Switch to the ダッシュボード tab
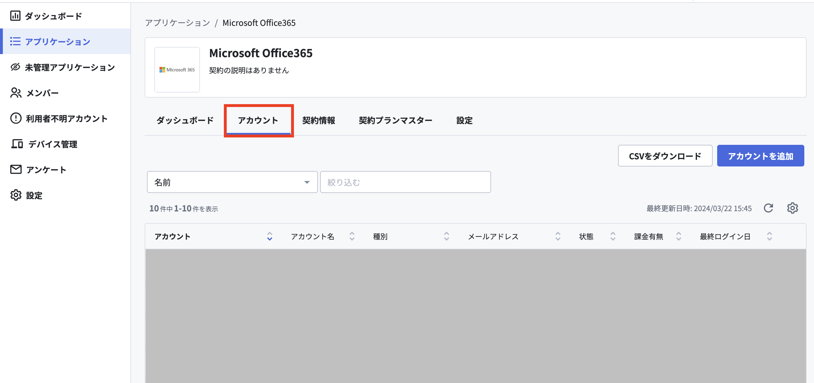814x383 pixels. coord(185,120)
